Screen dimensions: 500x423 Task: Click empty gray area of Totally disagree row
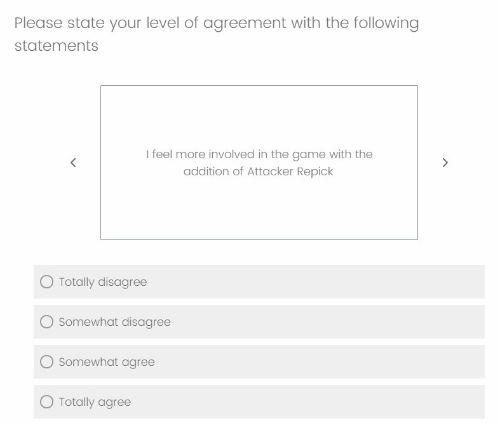pyautogui.click(x=316, y=282)
